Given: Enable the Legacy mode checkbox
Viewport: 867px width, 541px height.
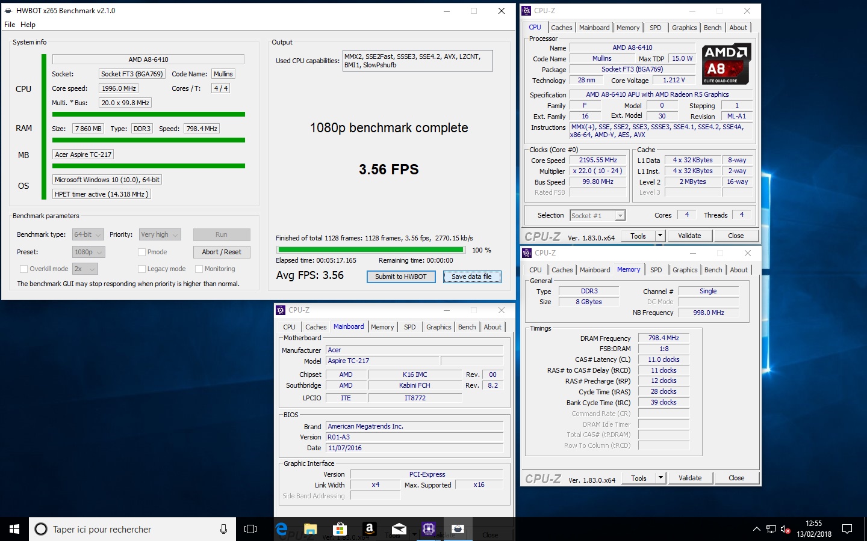Looking at the screenshot, I should (141, 269).
